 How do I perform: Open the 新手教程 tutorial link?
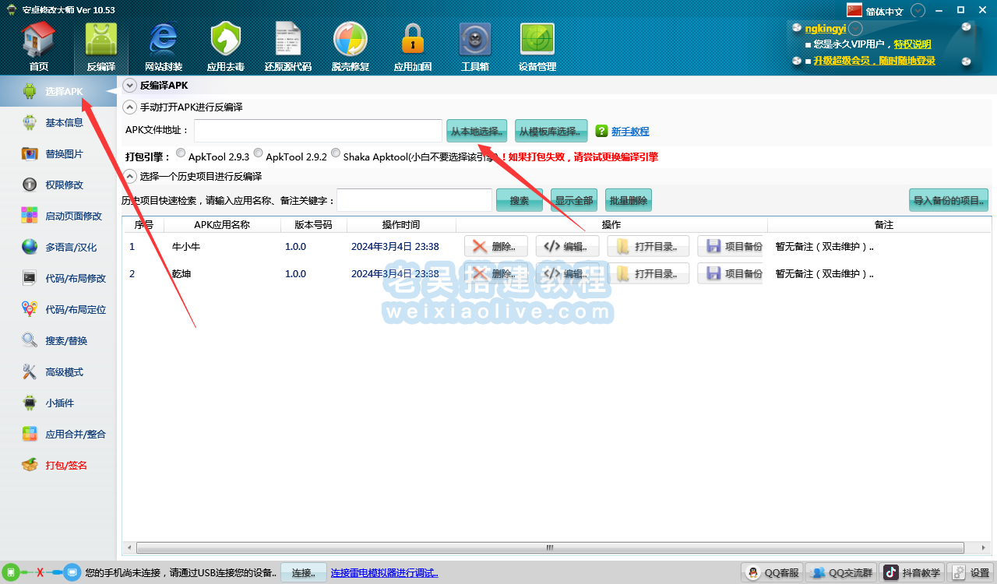(x=629, y=132)
